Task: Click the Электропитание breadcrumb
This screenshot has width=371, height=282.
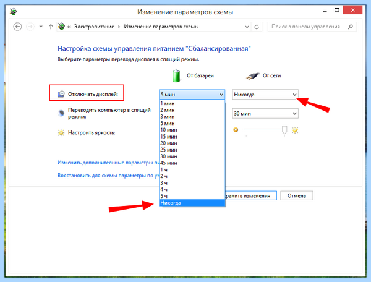Action: (94, 27)
